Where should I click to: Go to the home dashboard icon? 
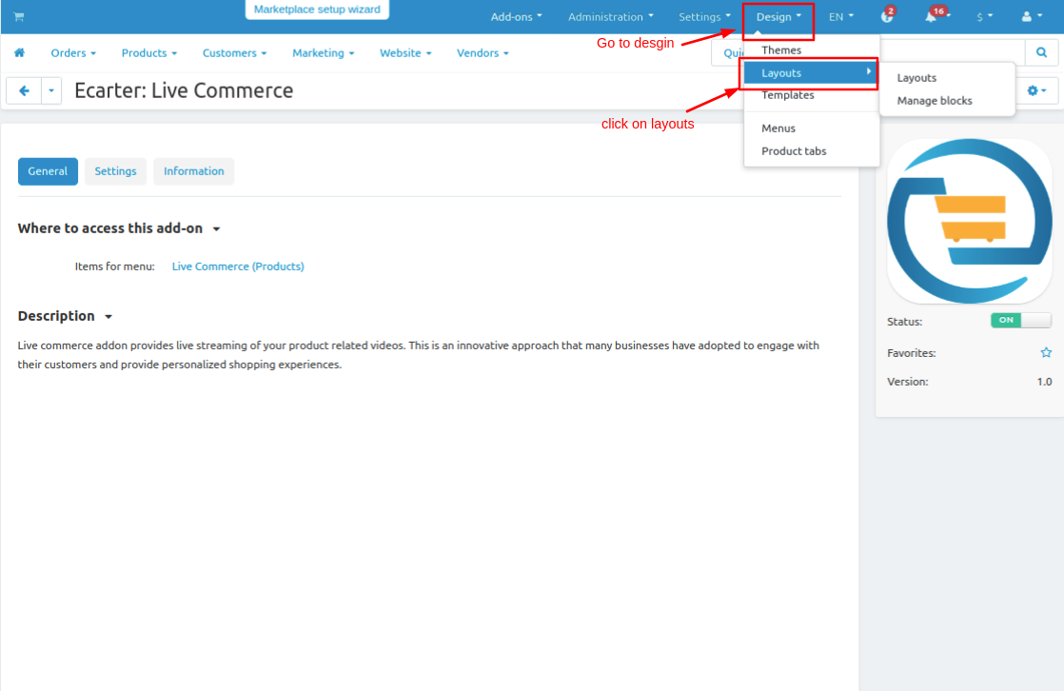19,53
